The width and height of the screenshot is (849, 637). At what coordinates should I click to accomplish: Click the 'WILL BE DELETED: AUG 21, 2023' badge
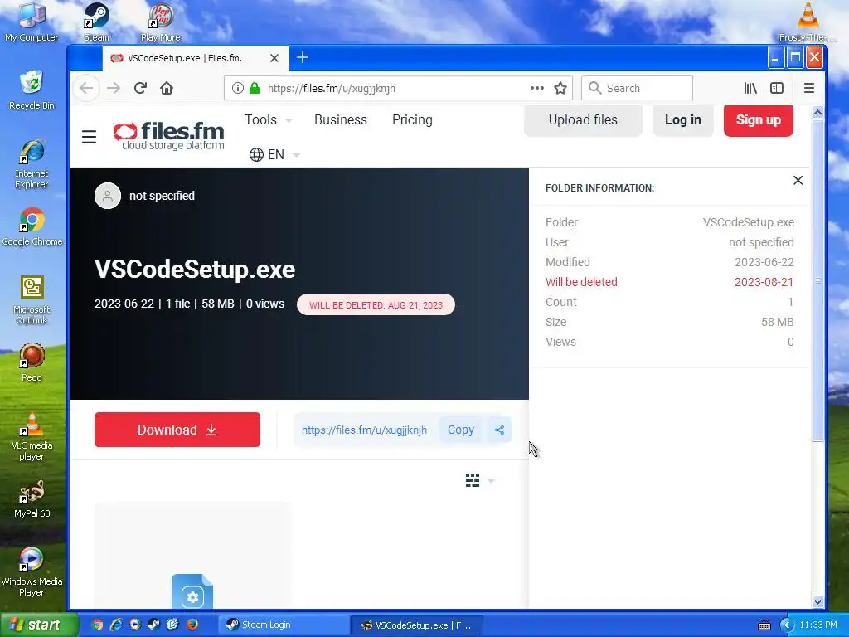[x=376, y=305]
